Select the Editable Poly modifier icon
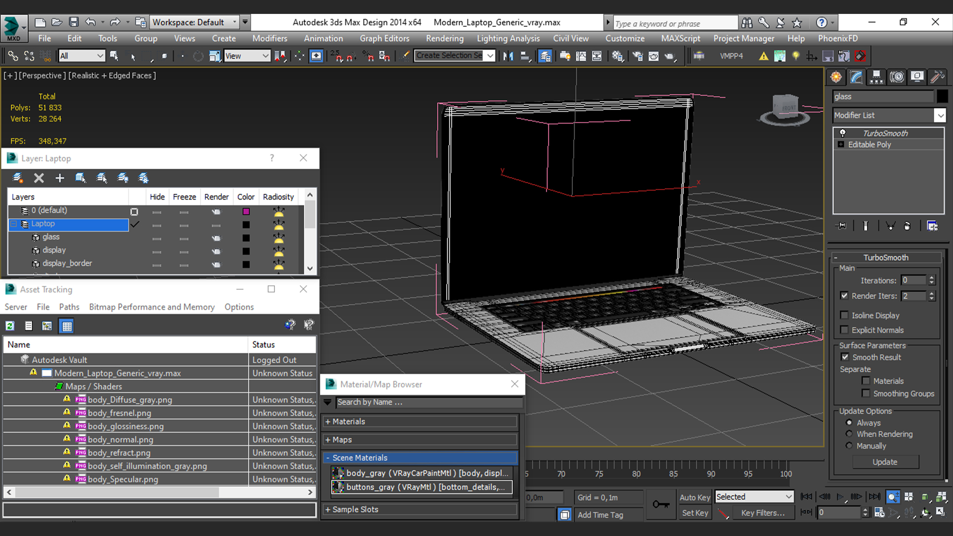The height and width of the screenshot is (536, 953). pos(840,144)
